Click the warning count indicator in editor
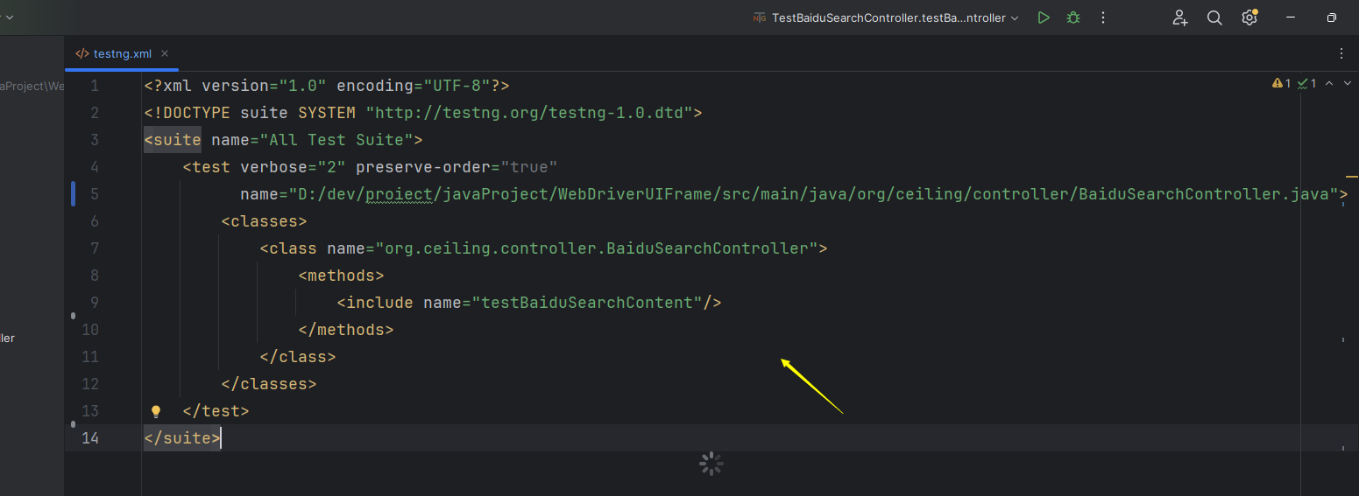1359x496 pixels. click(x=1281, y=83)
